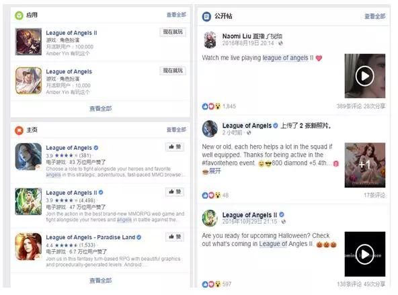The height and width of the screenshot is (295, 398).
Task: Click League of Angels II post avatar
Action: (210, 218)
